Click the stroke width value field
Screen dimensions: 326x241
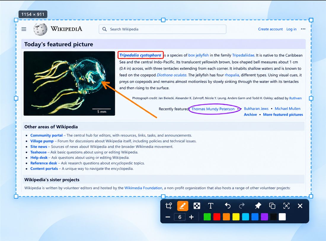tap(180, 217)
